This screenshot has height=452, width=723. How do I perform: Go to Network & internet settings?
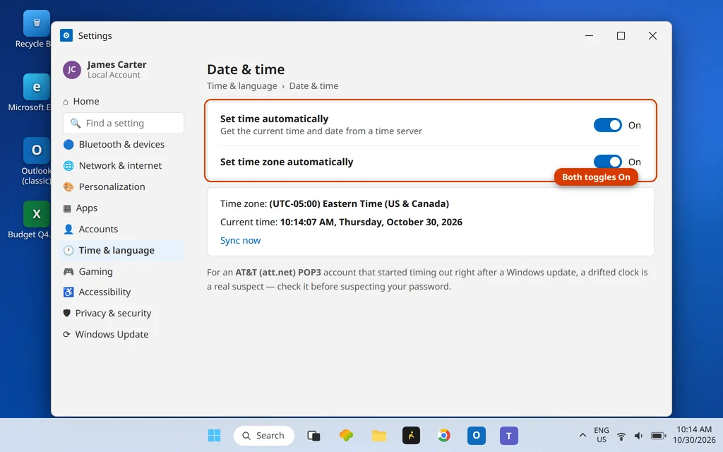(x=120, y=165)
